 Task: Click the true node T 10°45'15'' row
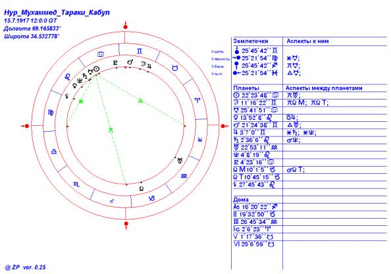(257, 177)
